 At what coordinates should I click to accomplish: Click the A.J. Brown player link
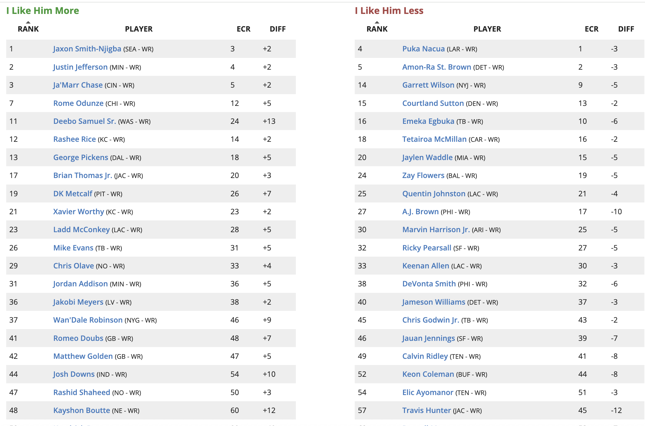pos(420,212)
